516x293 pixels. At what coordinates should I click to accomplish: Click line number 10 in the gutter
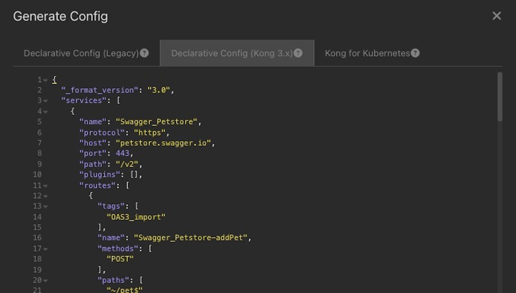[x=37, y=175]
